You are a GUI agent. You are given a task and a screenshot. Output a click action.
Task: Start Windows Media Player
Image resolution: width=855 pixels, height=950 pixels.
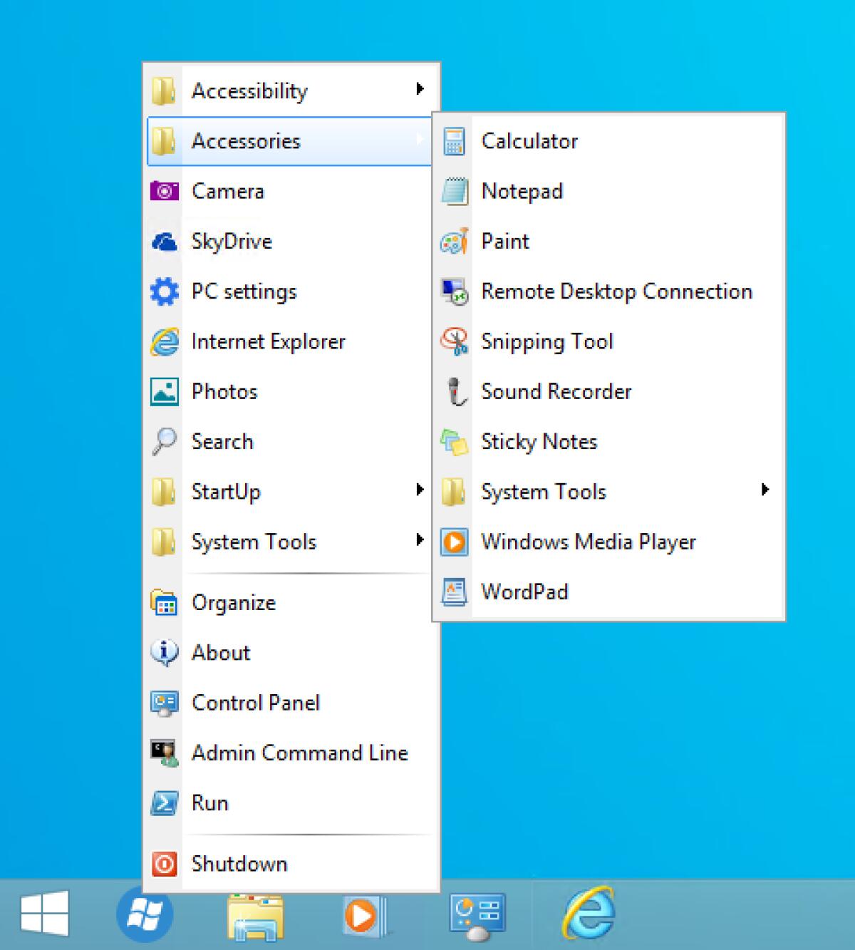[x=589, y=542]
